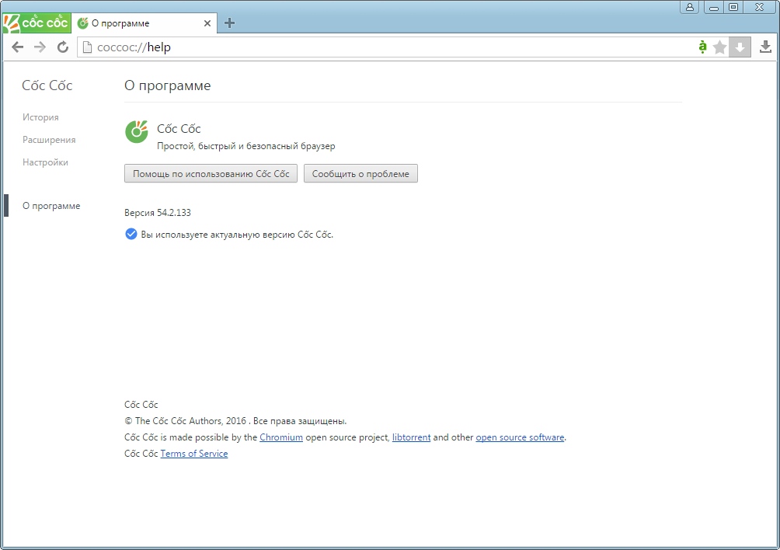Image resolution: width=780 pixels, height=550 pixels.
Task: Click the Помощь по использованию Cốc Cốc button
Action: click(211, 173)
